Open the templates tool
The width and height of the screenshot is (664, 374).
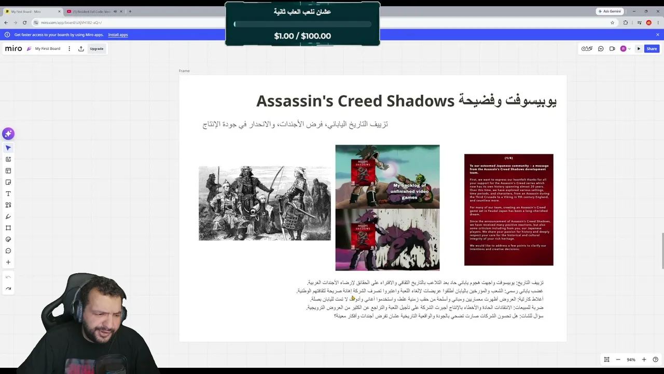[8, 171]
